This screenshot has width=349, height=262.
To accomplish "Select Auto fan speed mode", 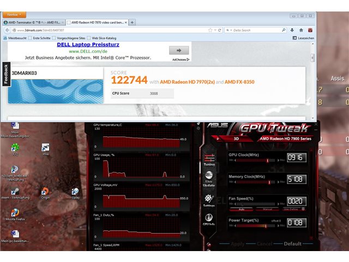I will coord(241,210).
